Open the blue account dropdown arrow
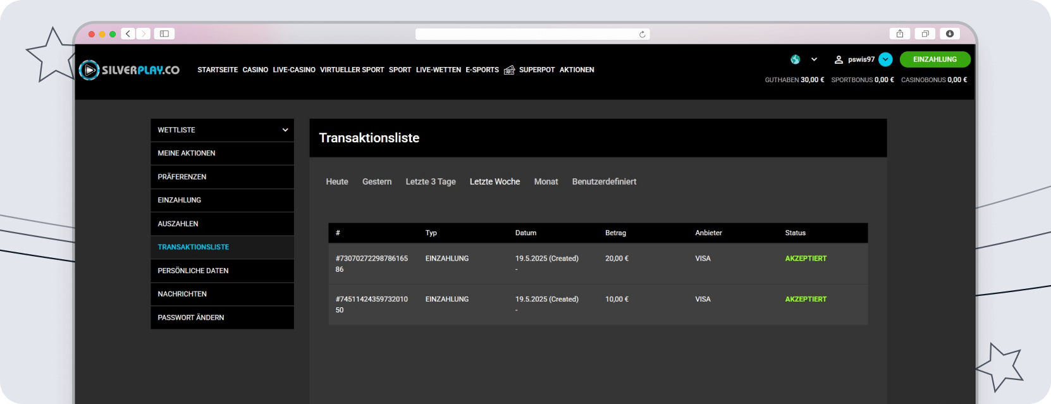This screenshot has width=1051, height=404. coord(885,59)
